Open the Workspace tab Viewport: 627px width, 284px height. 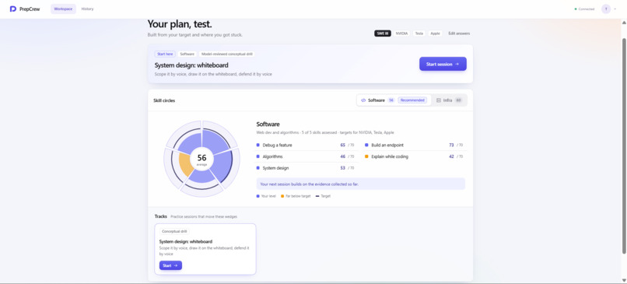(x=63, y=9)
